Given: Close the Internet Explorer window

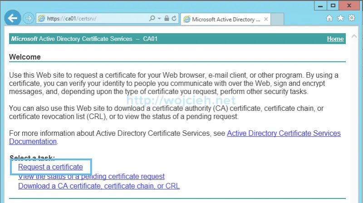Looking at the screenshot, I should [x=349, y=6].
